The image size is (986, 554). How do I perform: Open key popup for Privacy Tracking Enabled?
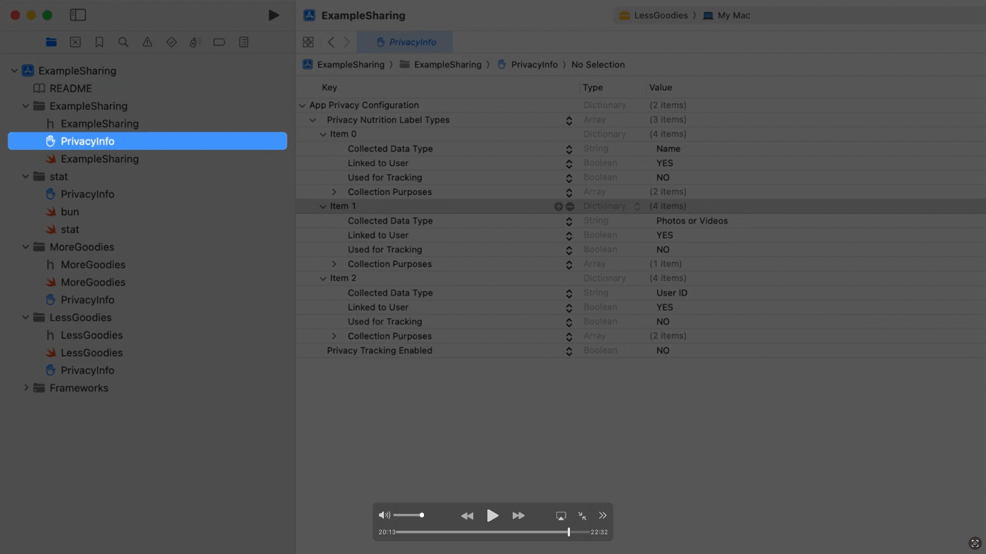point(569,351)
